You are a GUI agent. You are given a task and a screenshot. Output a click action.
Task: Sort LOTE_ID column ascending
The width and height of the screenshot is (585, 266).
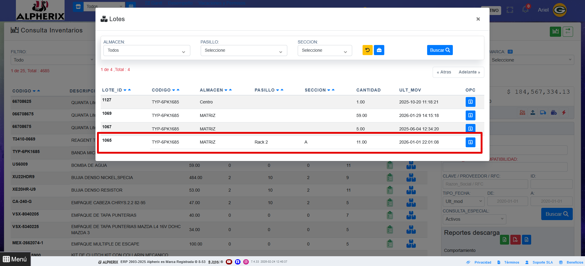coord(129,90)
